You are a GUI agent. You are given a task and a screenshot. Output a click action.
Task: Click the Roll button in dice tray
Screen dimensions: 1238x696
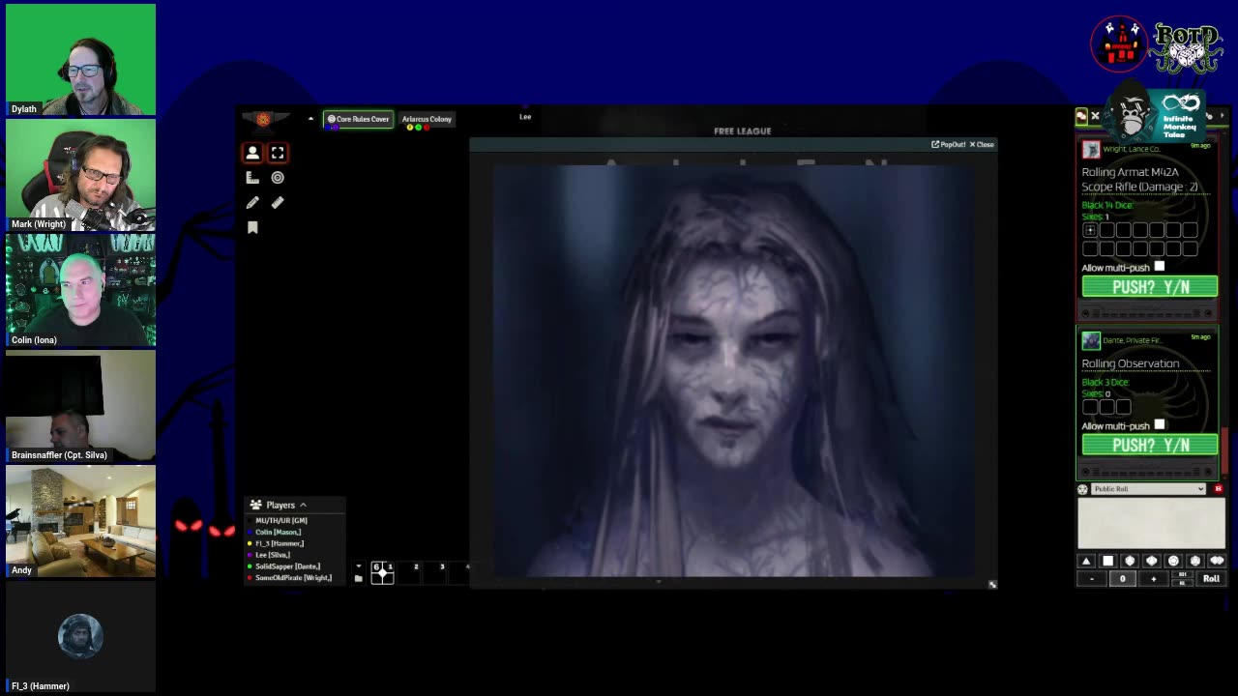1211,578
